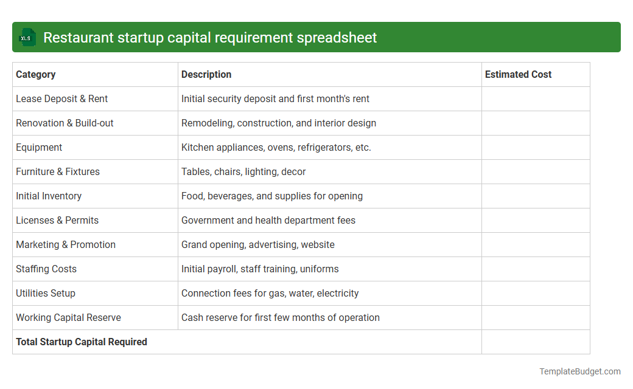Screen dimensions: 633x389
Task: Select the Equipment category label
Action: pos(39,147)
